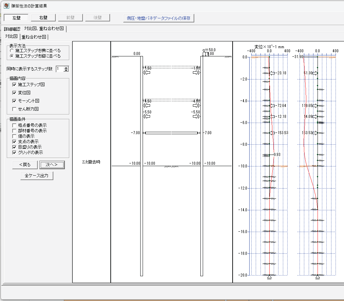Increase the step count with the up arrow
The height and width of the screenshot is (301, 344).
tap(66, 67)
